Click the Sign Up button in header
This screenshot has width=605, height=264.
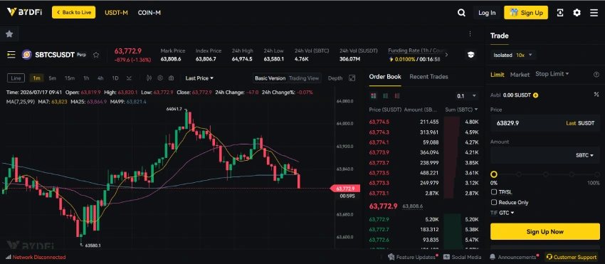(x=526, y=13)
